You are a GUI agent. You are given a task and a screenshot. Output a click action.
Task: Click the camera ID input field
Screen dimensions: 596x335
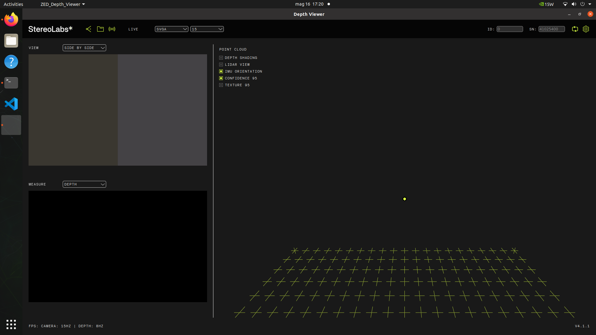point(510,29)
